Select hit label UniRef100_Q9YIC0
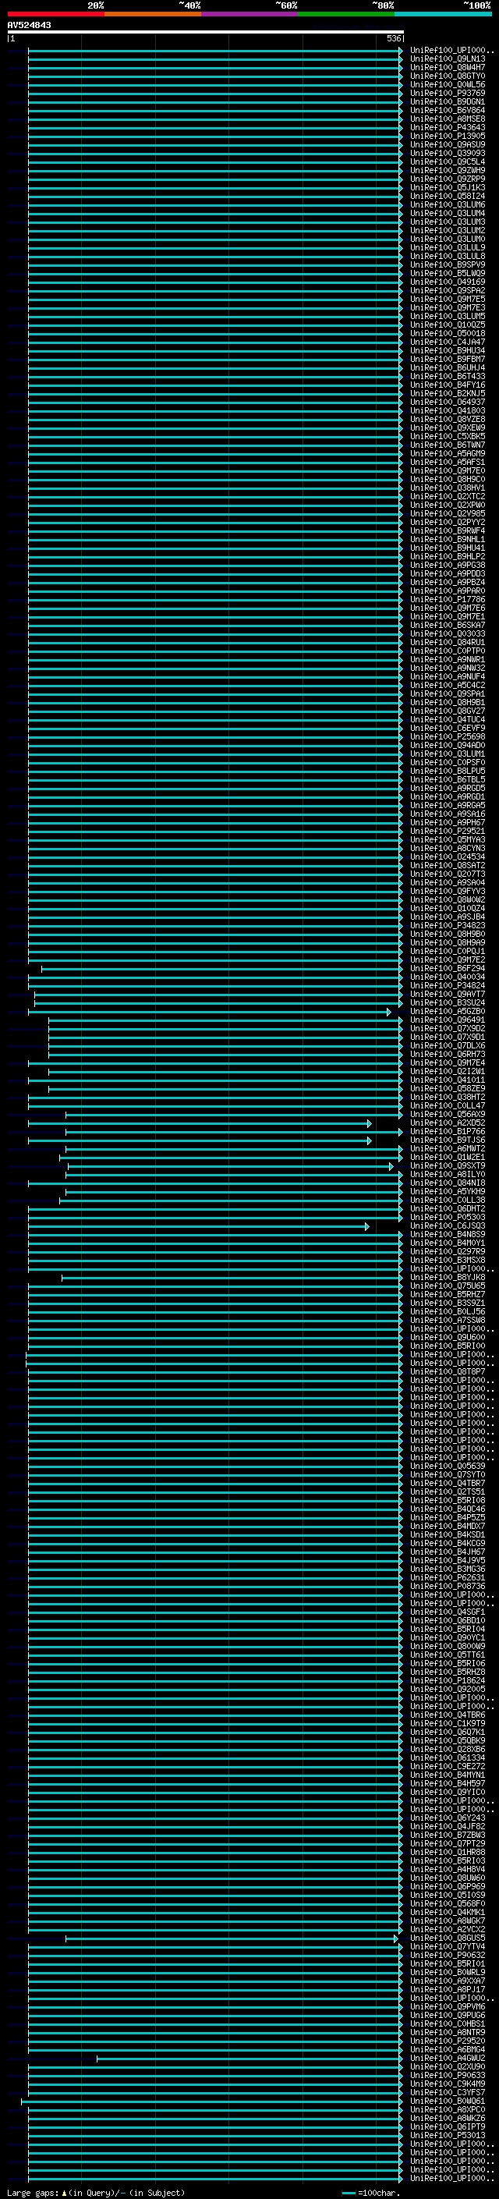This screenshot has height=2199, width=499. tap(447, 1792)
